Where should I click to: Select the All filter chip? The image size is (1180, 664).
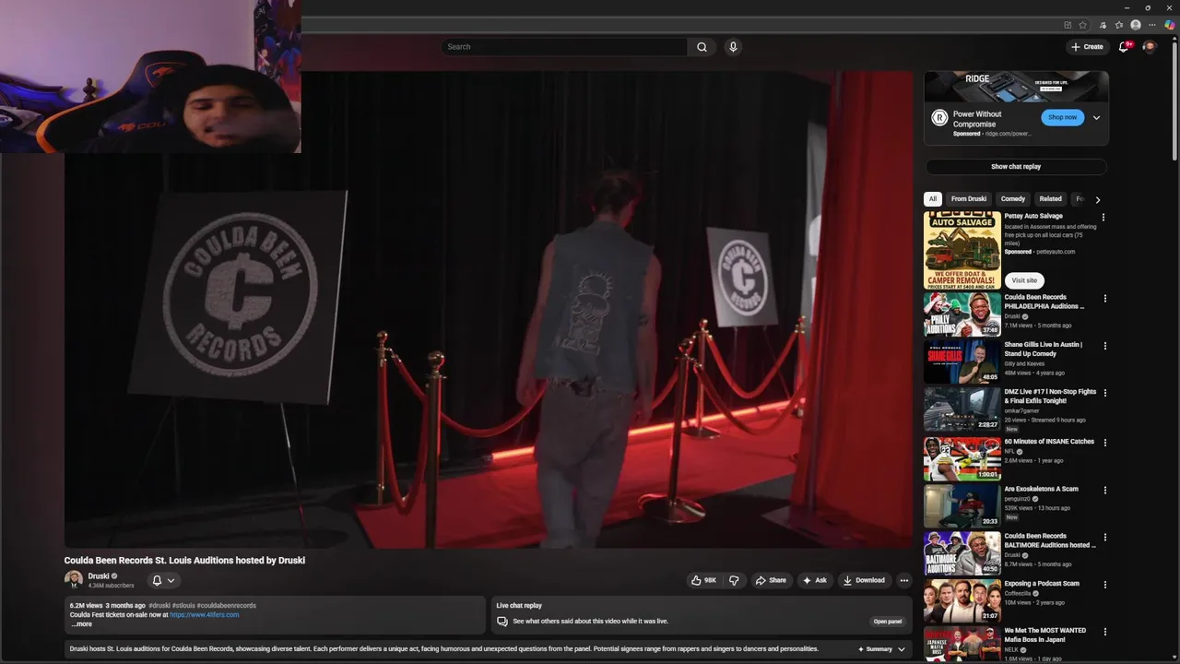point(933,199)
